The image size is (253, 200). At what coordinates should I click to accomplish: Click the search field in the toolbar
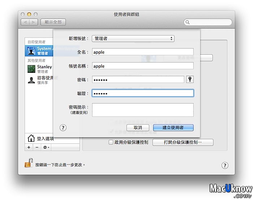click(207, 22)
